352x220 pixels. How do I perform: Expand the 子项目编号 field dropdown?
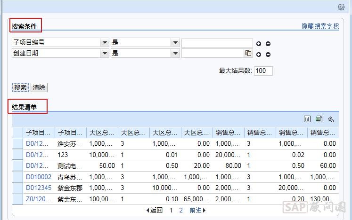coord(105,43)
